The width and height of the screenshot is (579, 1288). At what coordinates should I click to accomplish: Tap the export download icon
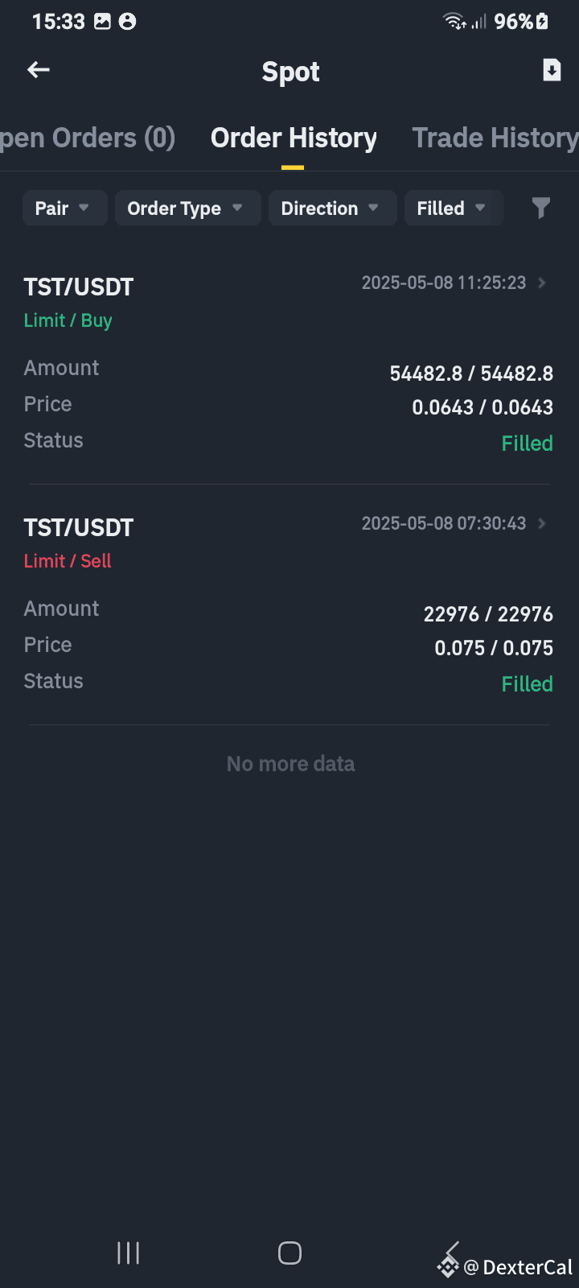coord(552,70)
